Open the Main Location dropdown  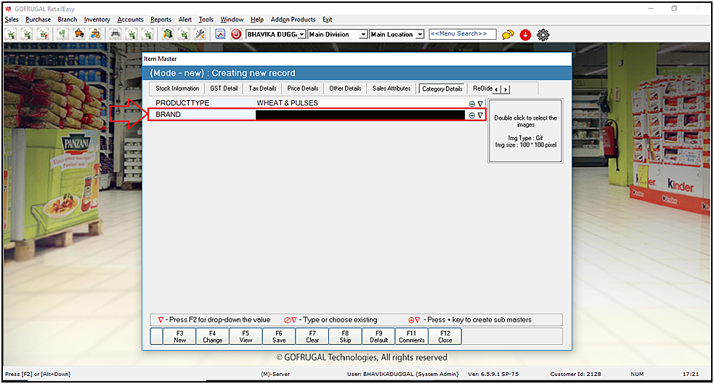pyautogui.click(x=397, y=34)
